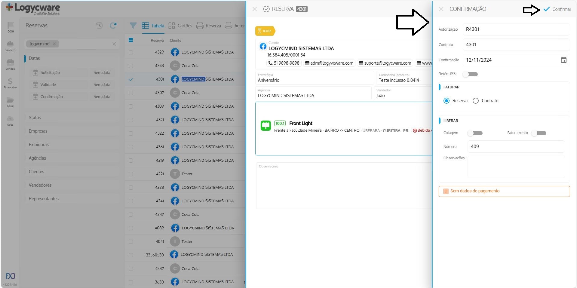Expand the Representantes filter section

(72, 199)
